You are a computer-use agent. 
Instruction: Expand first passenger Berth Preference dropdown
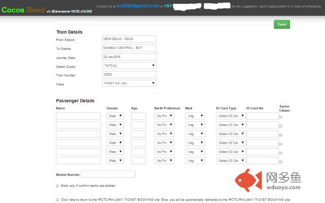[164, 116]
